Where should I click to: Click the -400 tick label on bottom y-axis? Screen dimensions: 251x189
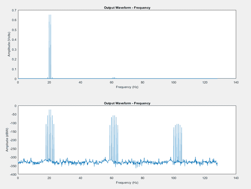pos(12,174)
